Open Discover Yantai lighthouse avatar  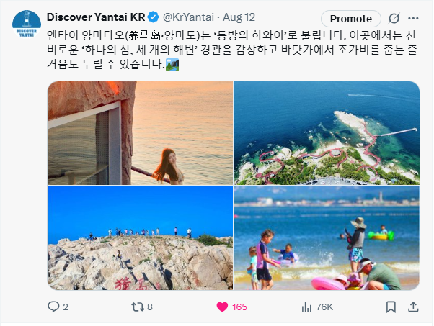click(x=27, y=24)
